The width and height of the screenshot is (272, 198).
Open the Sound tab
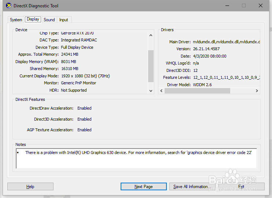49,20
